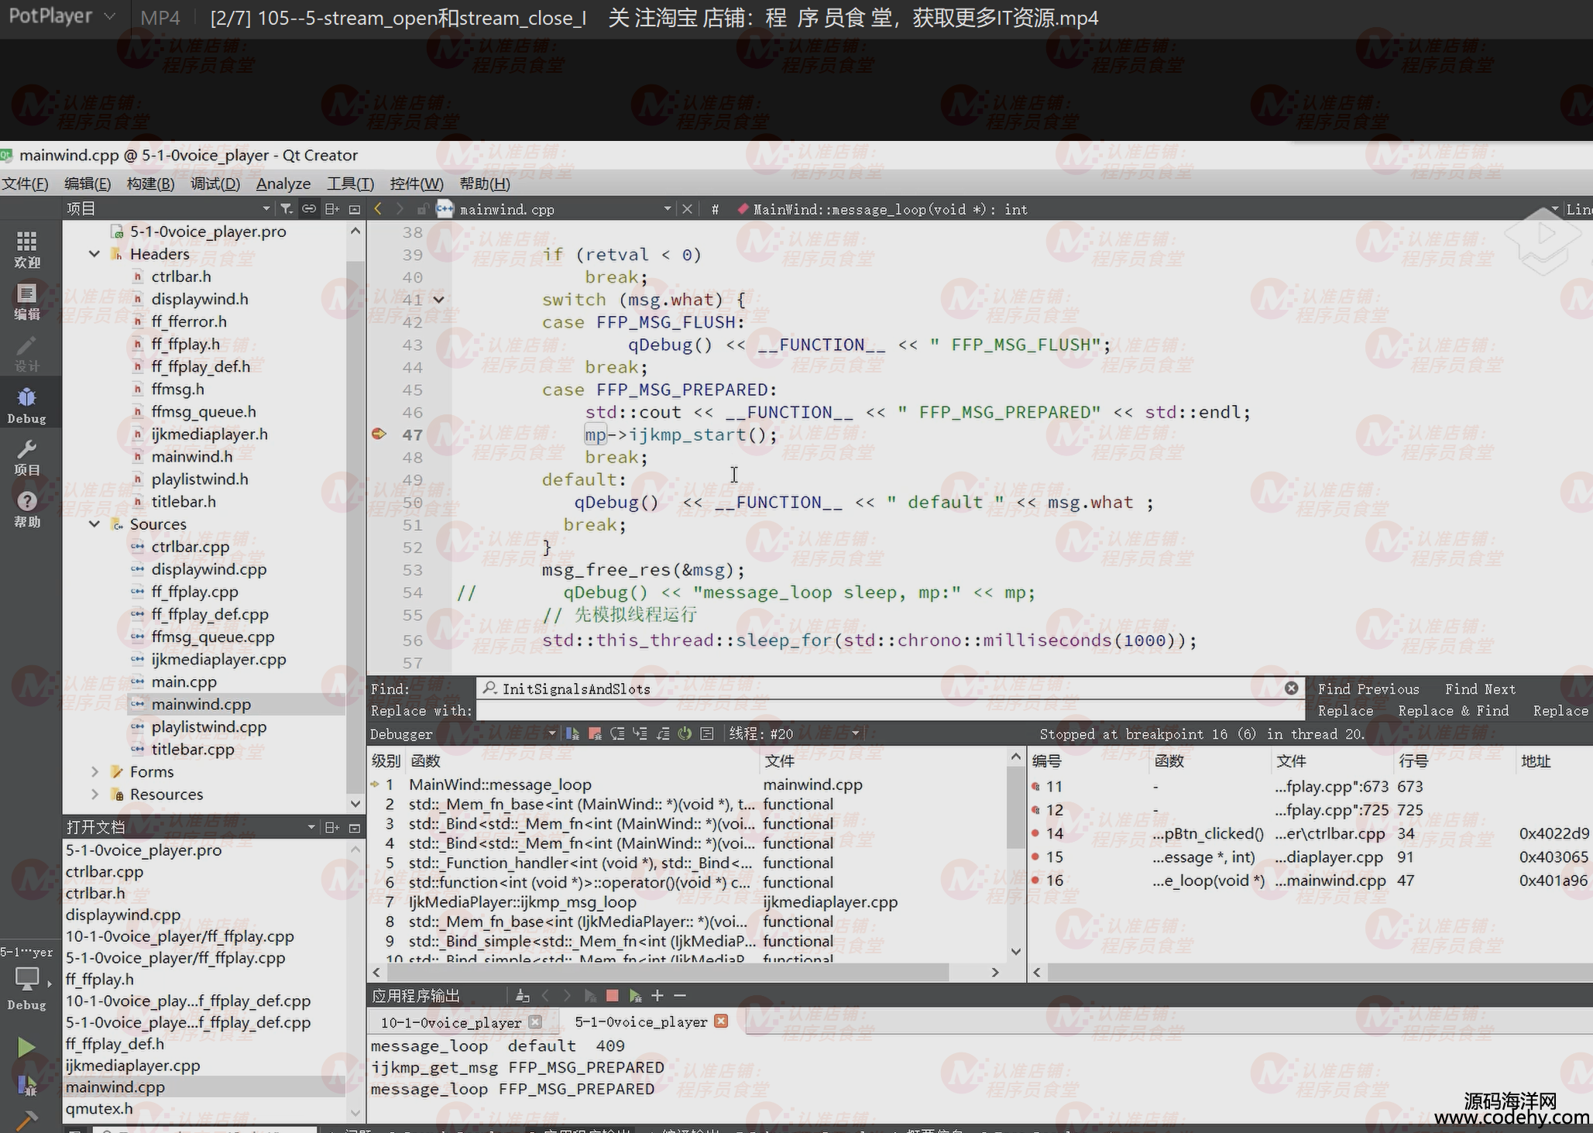Screen dimensions: 1593x1133
Task: Open Debug mode bug icon in sidebar
Action: [27, 406]
